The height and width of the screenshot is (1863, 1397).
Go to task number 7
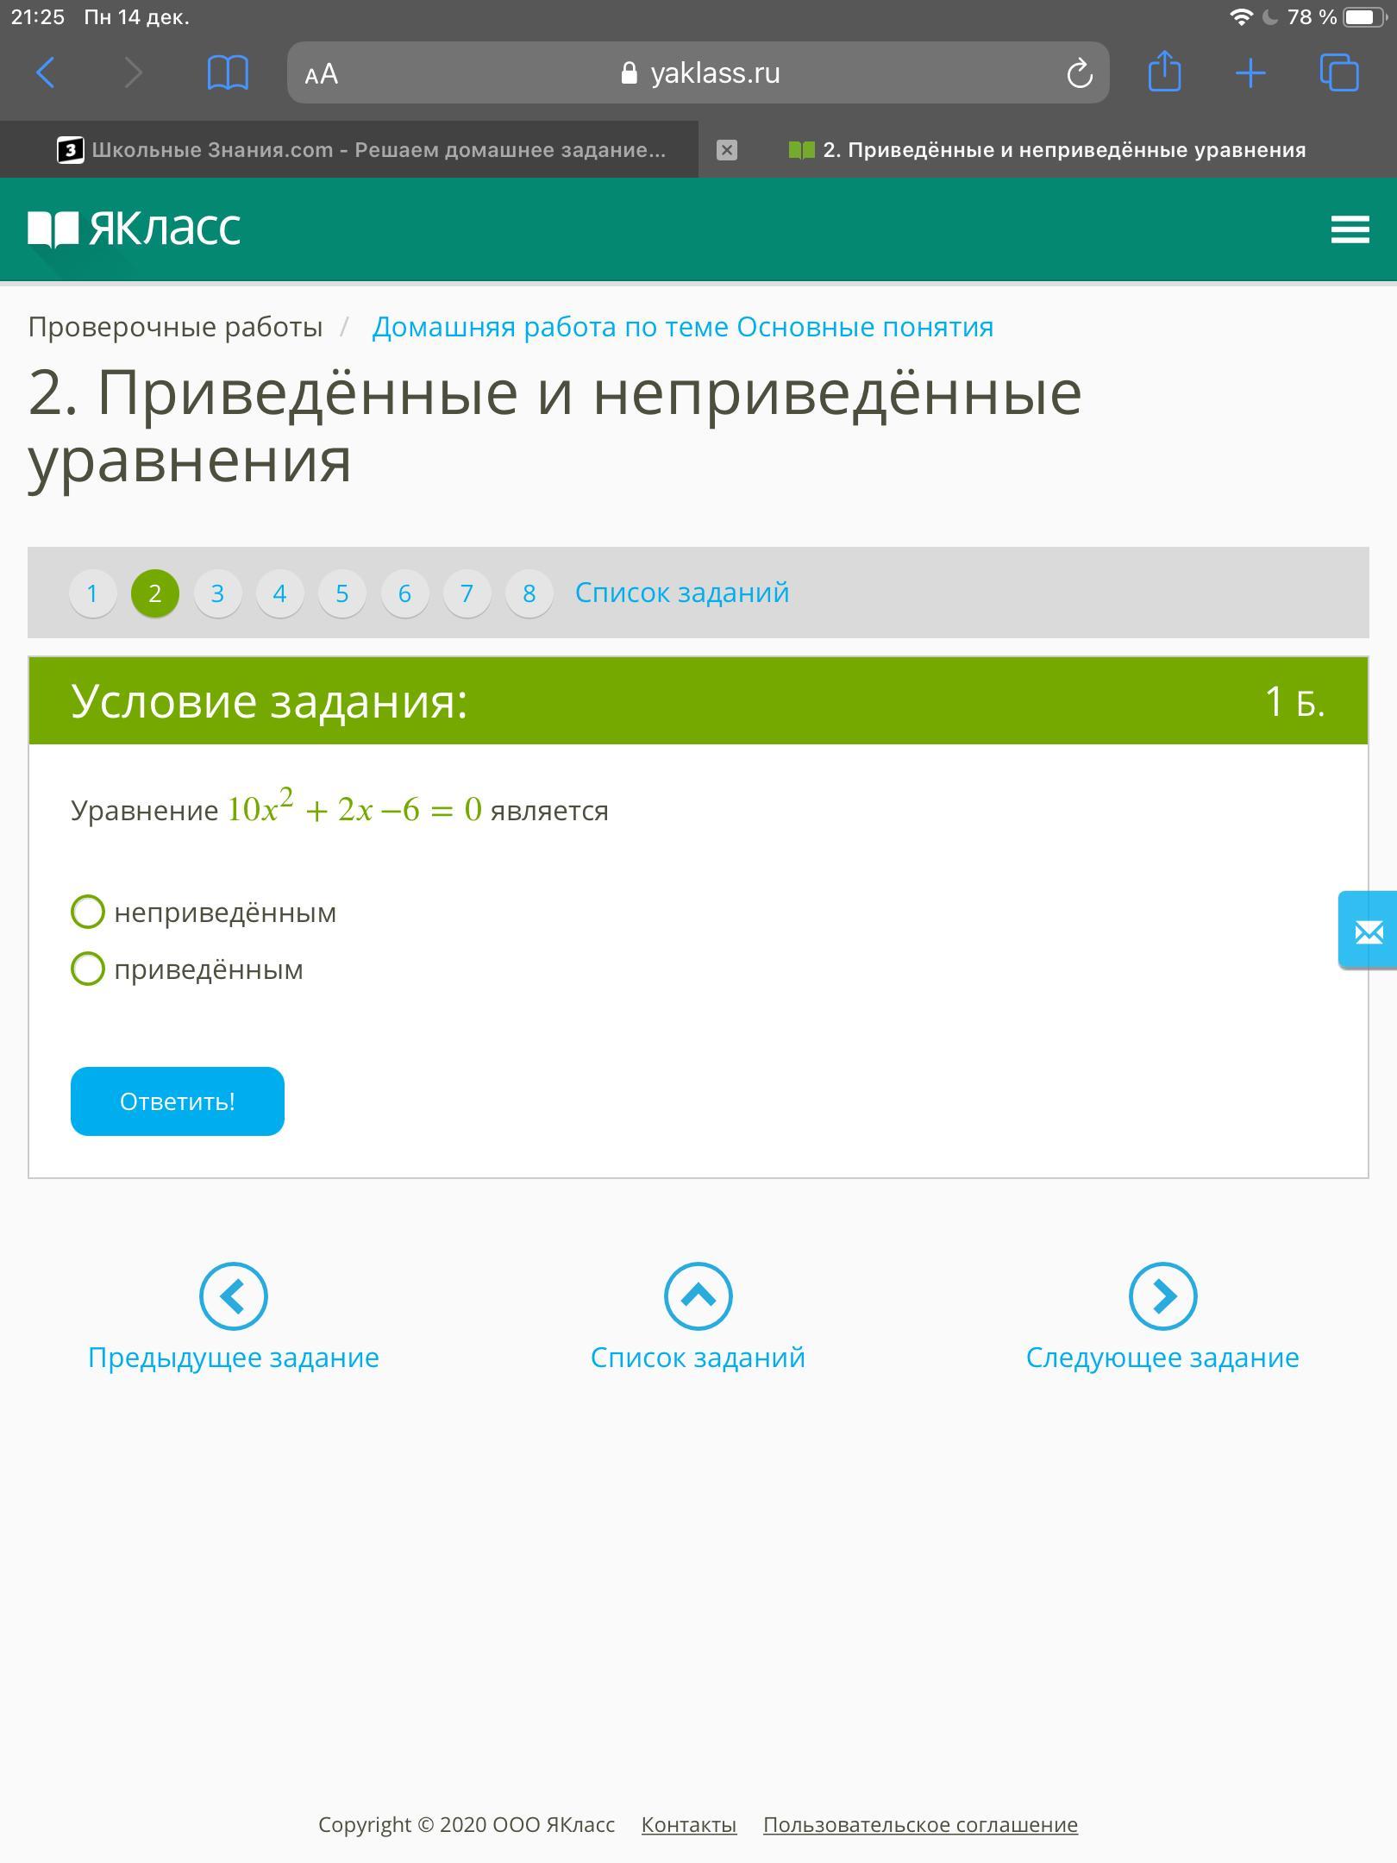(467, 593)
